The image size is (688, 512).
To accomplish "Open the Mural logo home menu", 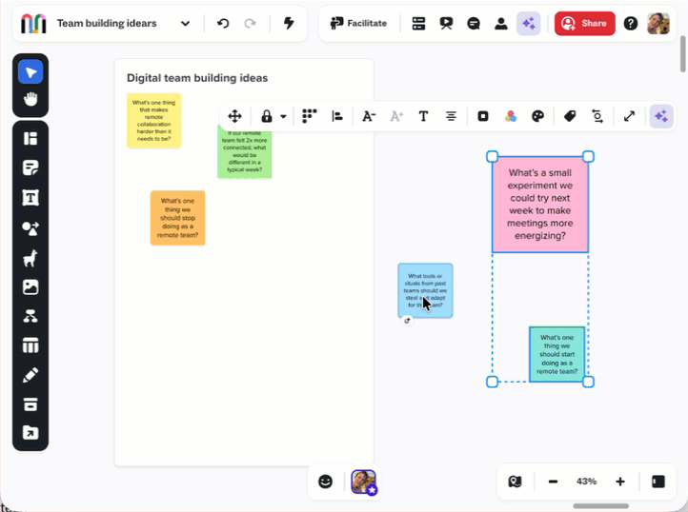I will pos(33,24).
